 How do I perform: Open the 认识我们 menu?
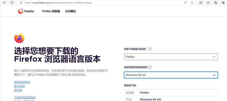tap(70, 11)
